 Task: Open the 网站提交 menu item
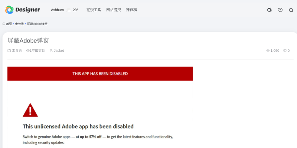tap(114, 10)
